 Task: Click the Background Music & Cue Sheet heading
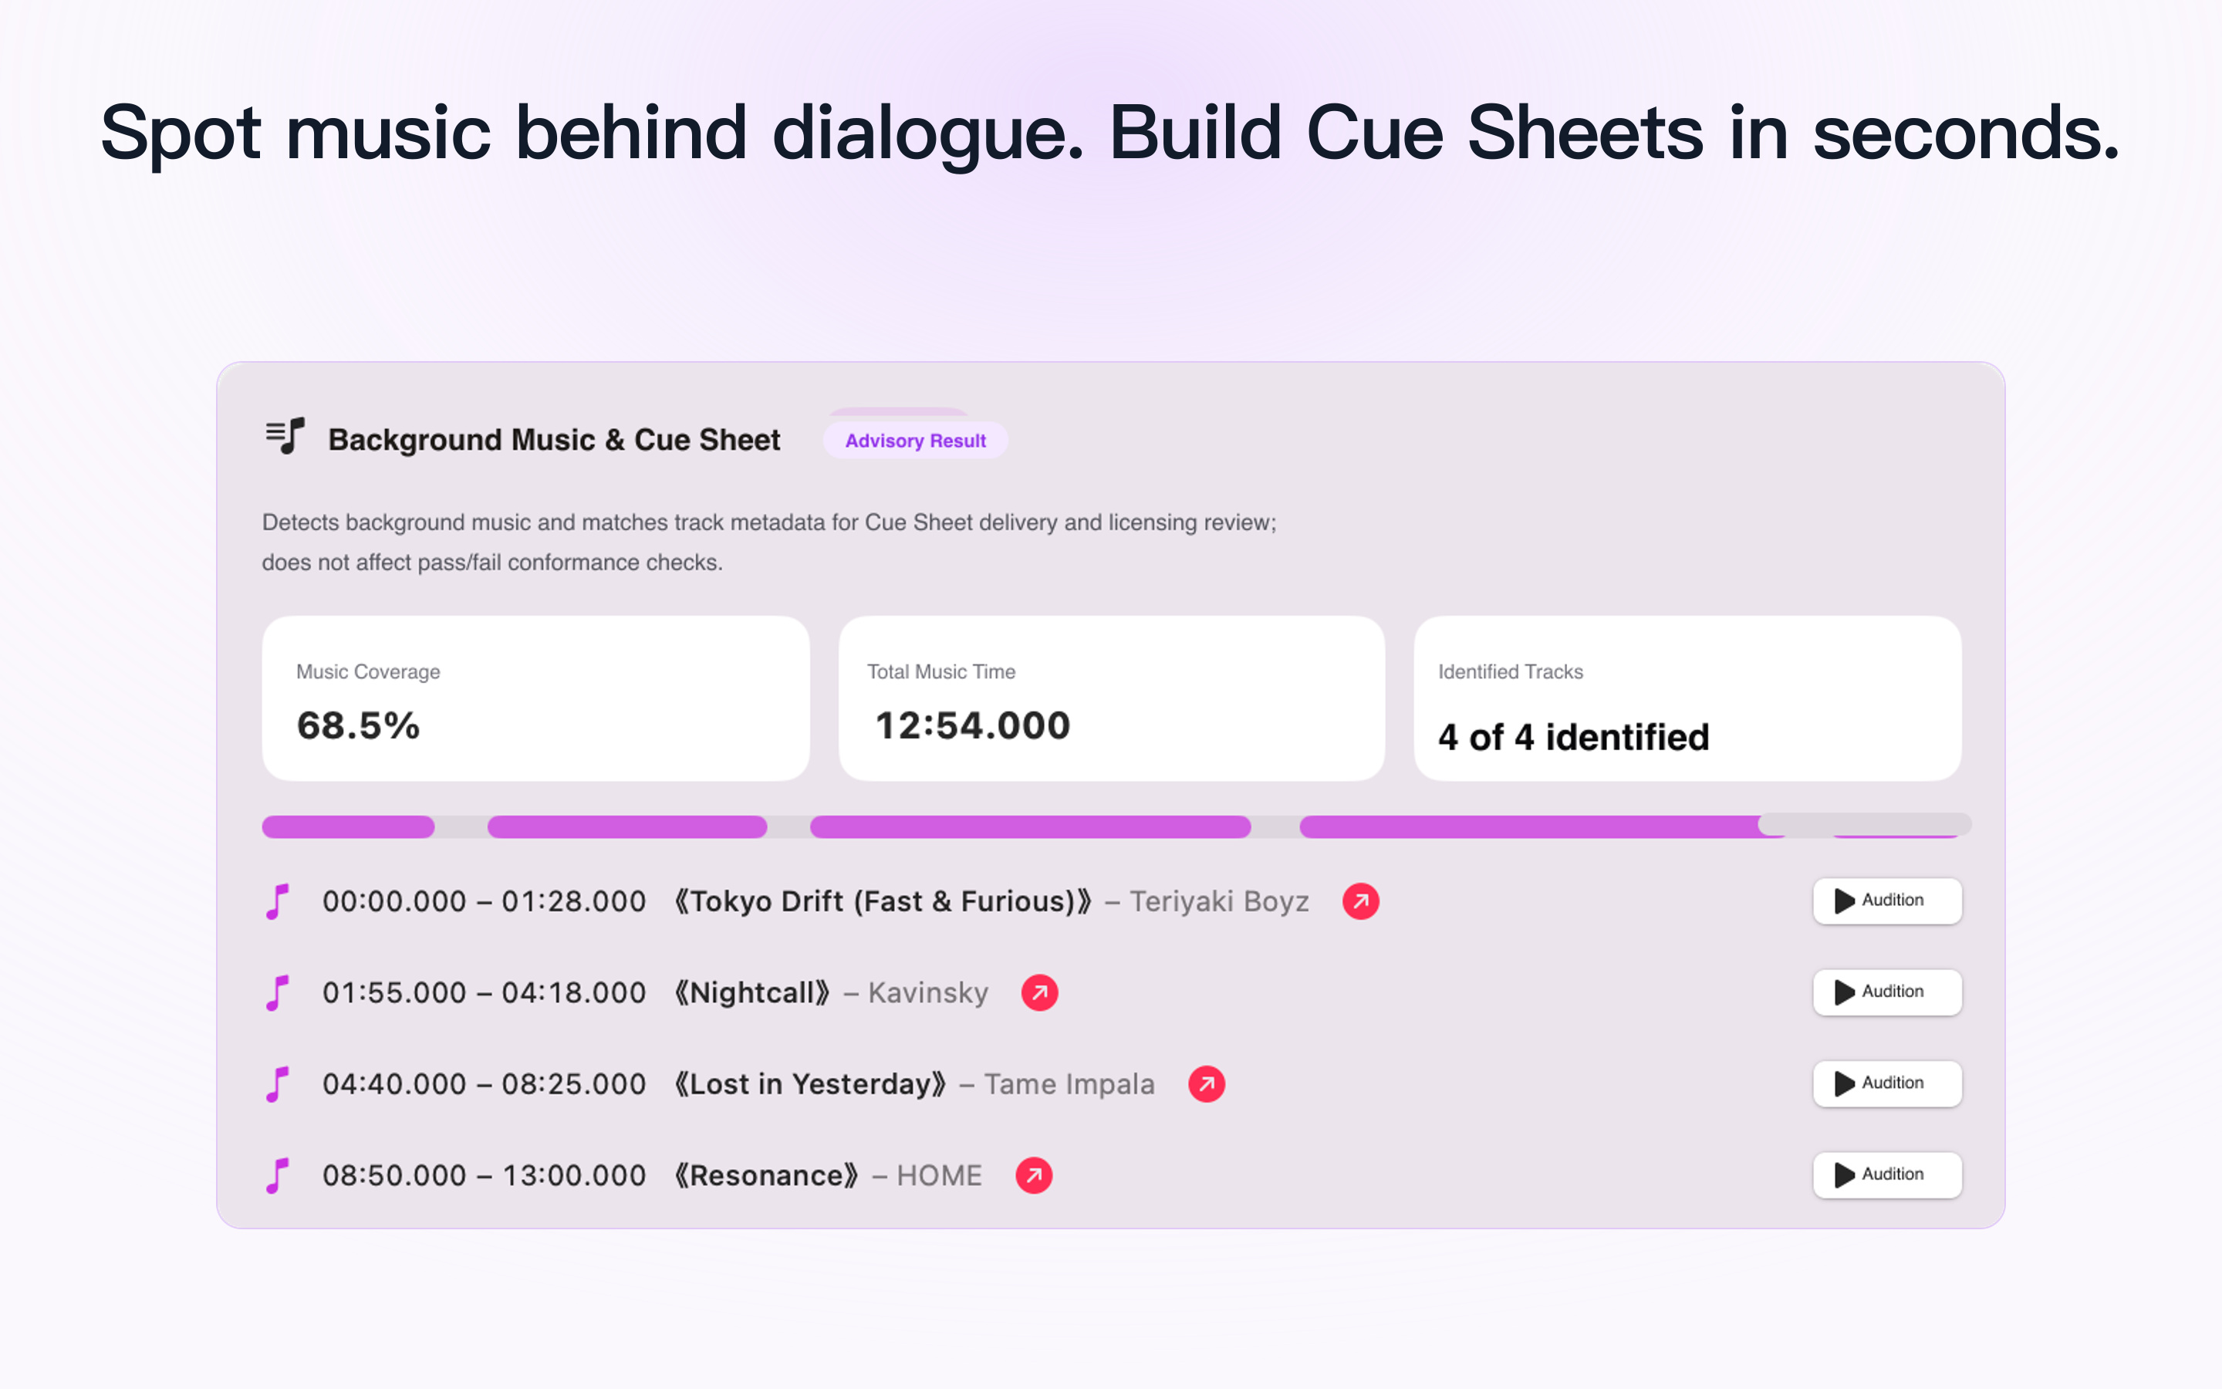coord(555,440)
